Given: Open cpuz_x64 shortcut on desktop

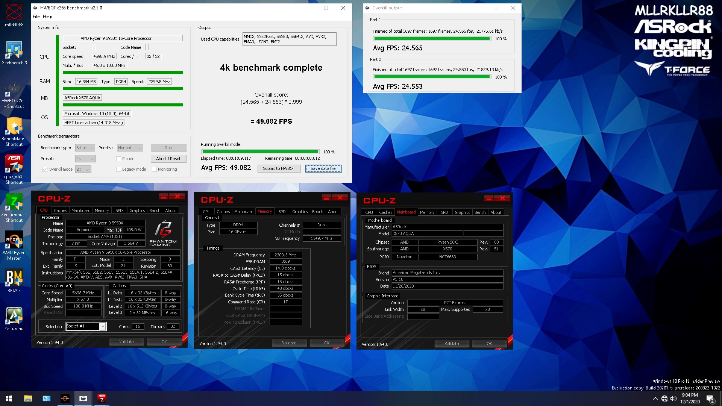Looking at the screenshot, I should [14, 170].
